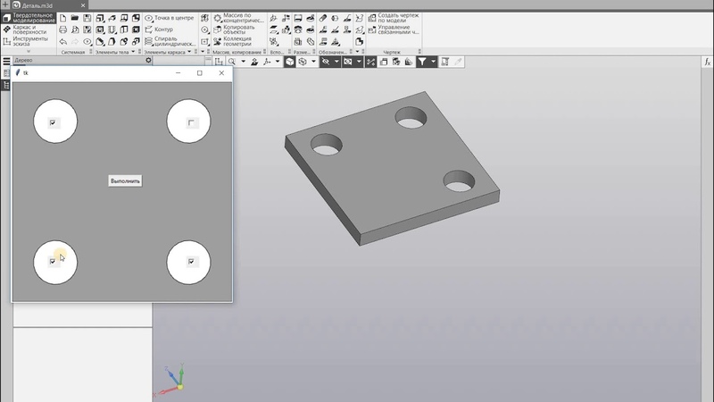
Task: Select the Дерево panel title
Action: coord(24,60)
